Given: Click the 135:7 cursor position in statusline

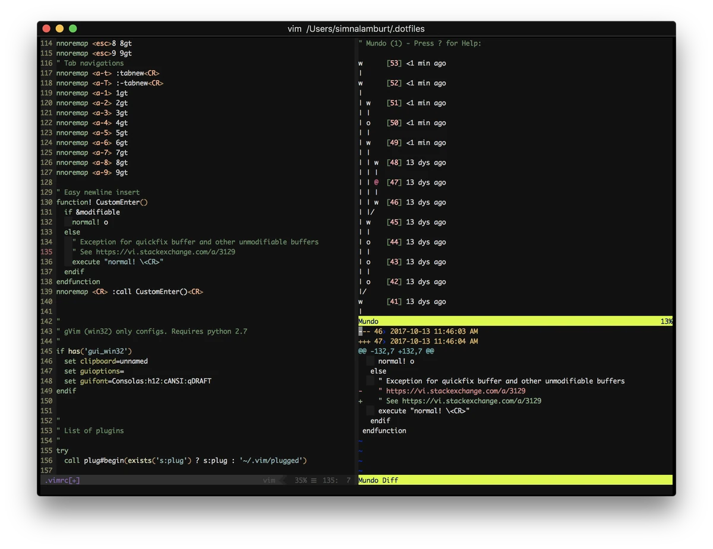Looking at the screenshot, I should 336,480.
